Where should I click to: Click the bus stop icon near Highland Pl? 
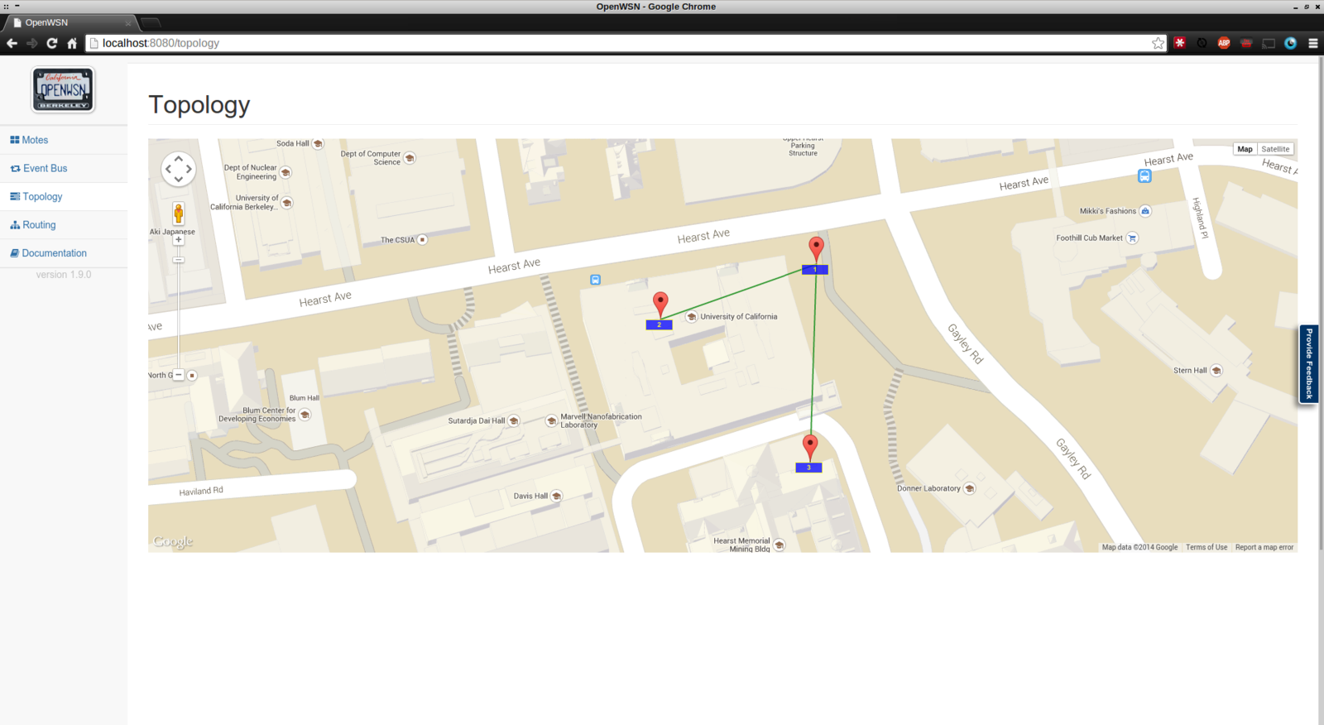(1144, 175)
